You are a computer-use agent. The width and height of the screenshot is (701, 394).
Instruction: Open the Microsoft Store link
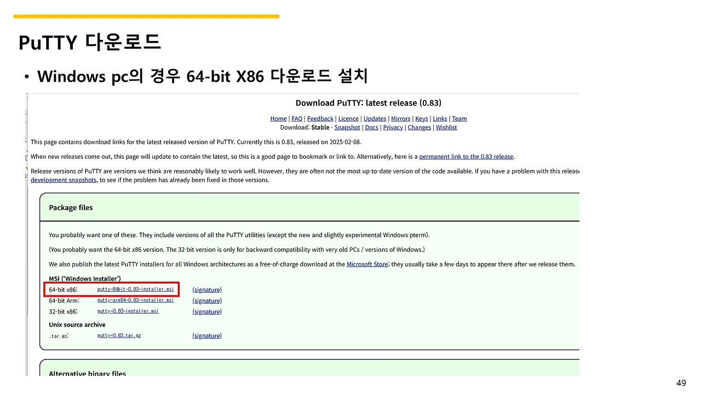(367, 264)
